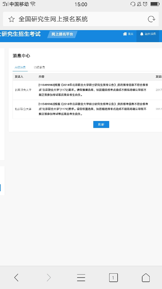Switch to 已读消息 tab
The image size is (162, 289).
pos(39,67)
